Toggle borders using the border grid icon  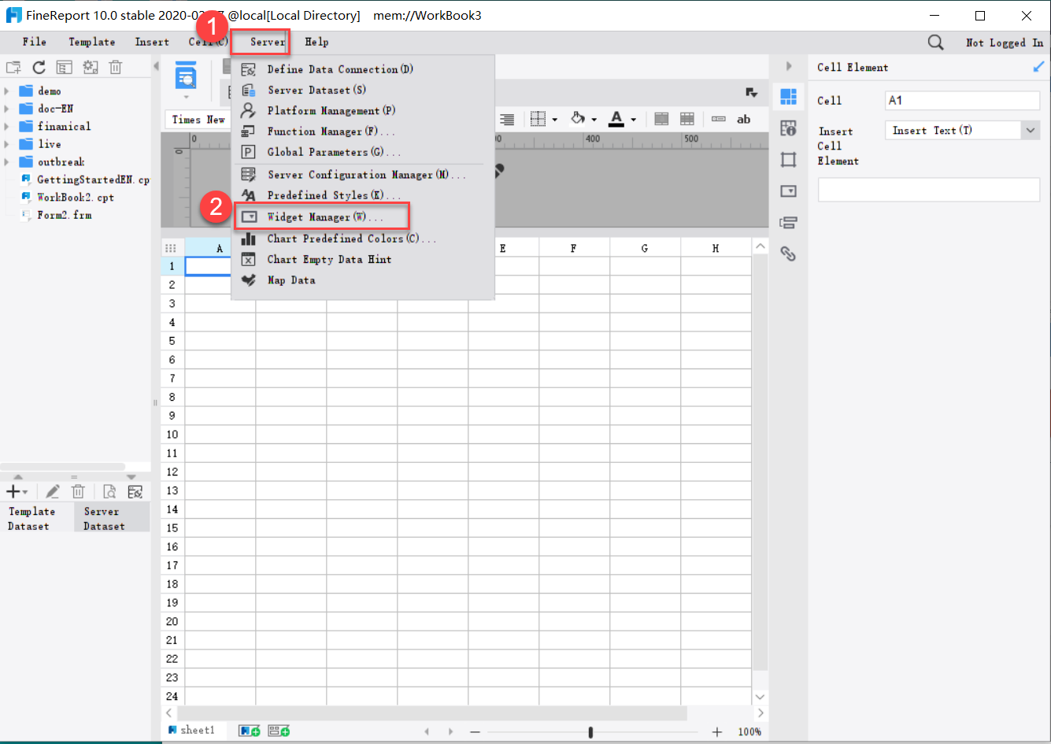coord(539,119)
